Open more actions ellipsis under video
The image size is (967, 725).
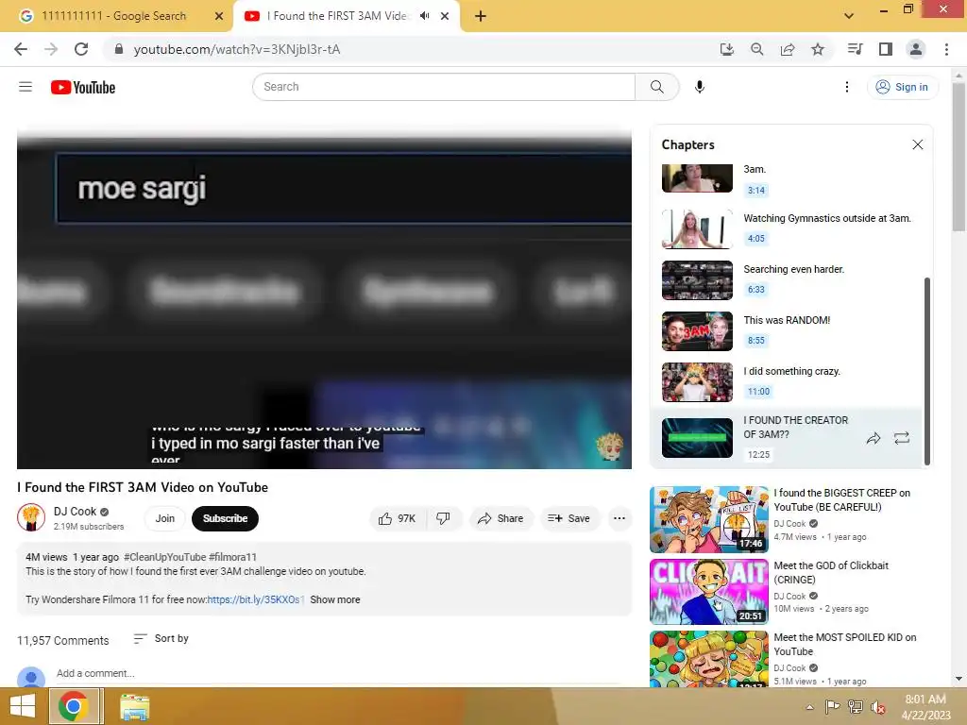click(x=619, y=518)
